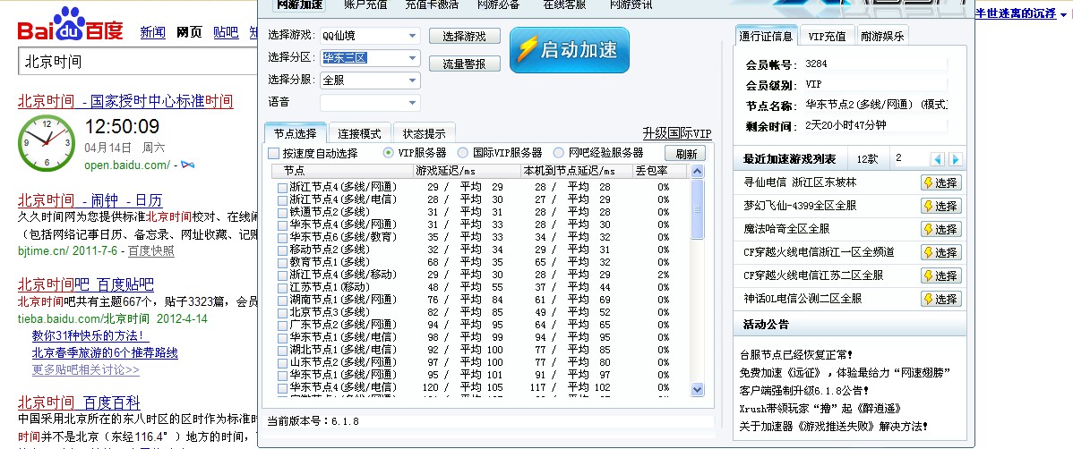Open the 流量警报 traffic alert button
Screen dimensions: 1073x449
[465, 64]
